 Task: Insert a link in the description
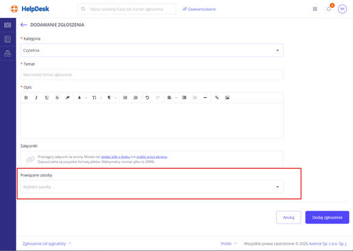217,98
